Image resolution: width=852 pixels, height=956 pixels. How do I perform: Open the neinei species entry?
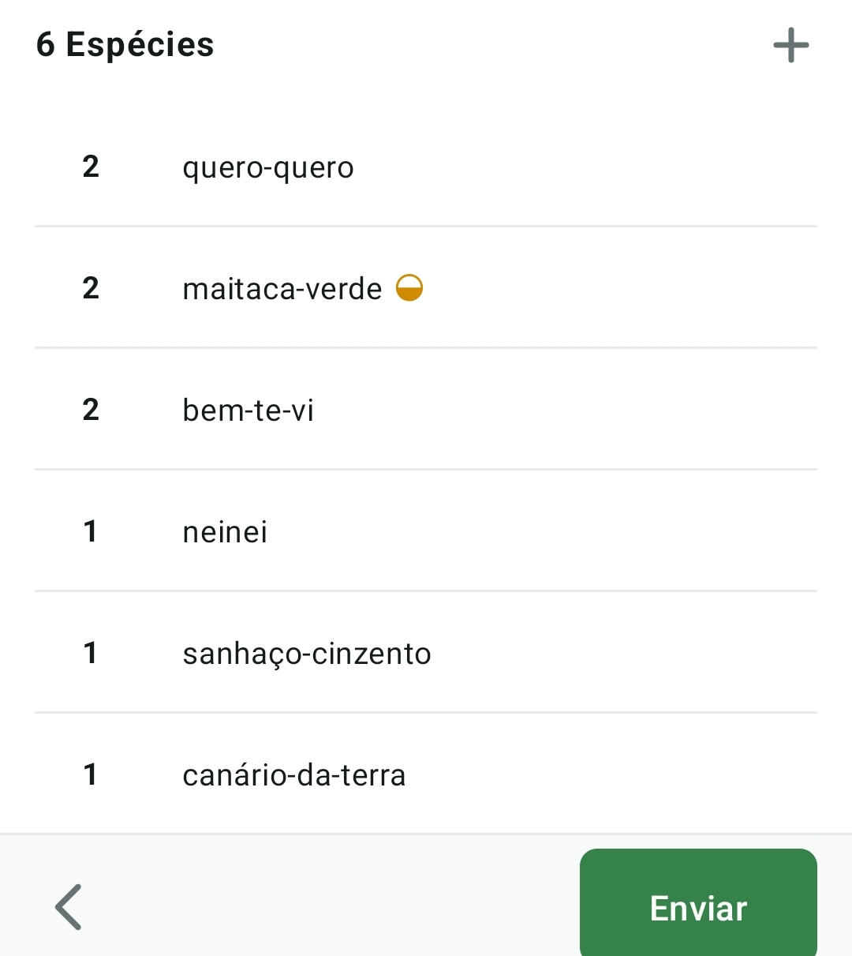tap(225, 532)
